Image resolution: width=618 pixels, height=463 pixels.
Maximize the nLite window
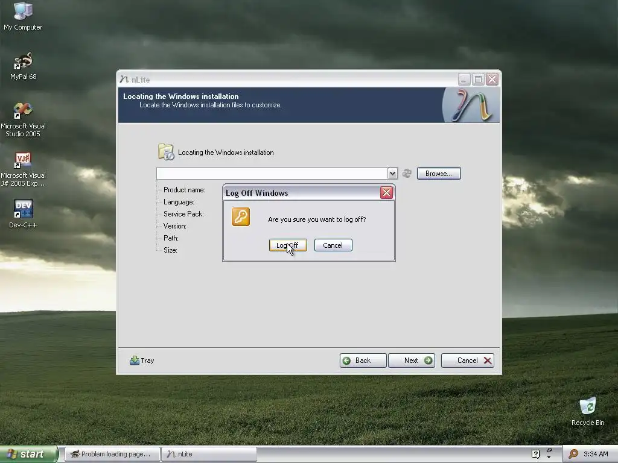pos(478,80)
